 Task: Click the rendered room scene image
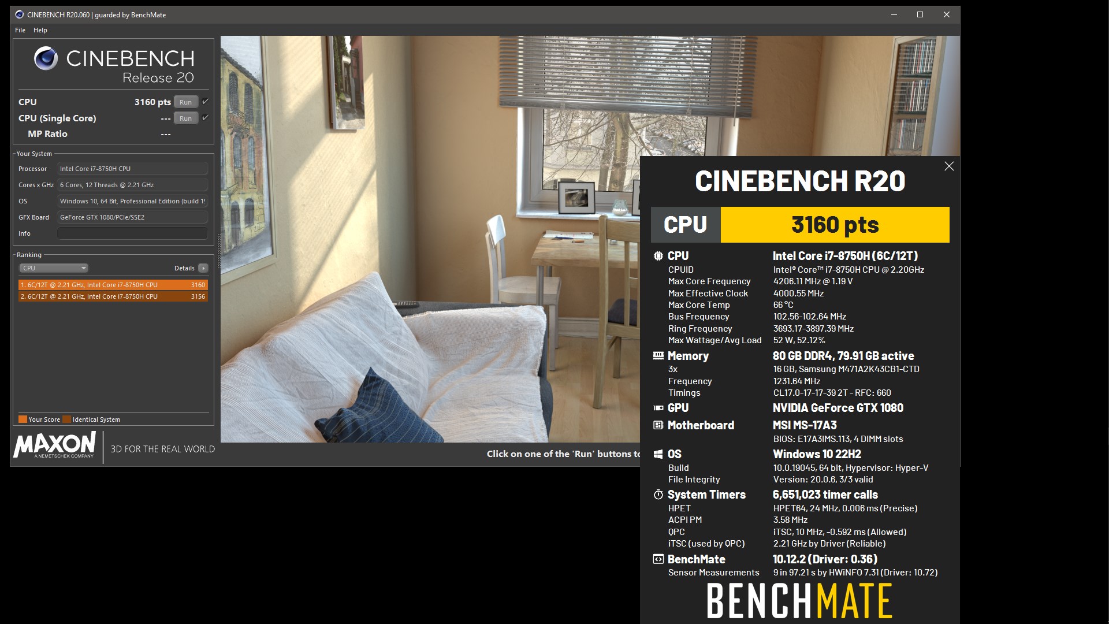(430, 239)
